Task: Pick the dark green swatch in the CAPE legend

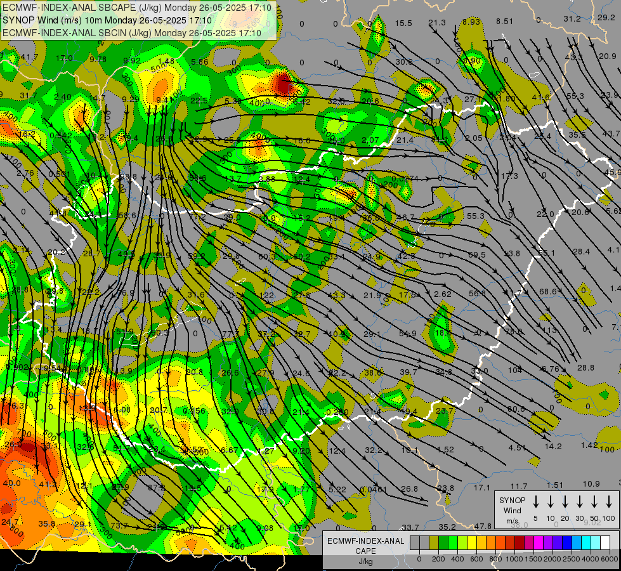Action: (x=443, y=542)
